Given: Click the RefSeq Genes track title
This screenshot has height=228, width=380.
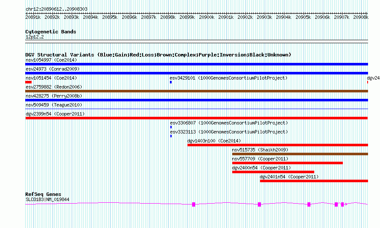Looking at the screenshot, I should pyautogui.click(x=43, y=194).
